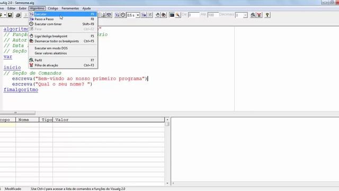This screenshot has width=339, height=191.
Task: Click the 'Qual o seu nome?' string
Action: click(x=63, y=84)
